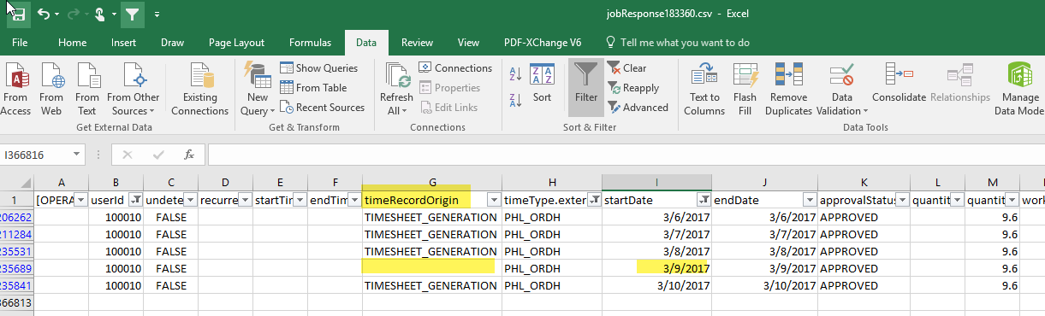
Task: Open the Data Validation dropdown
Action: coord(842,90)
